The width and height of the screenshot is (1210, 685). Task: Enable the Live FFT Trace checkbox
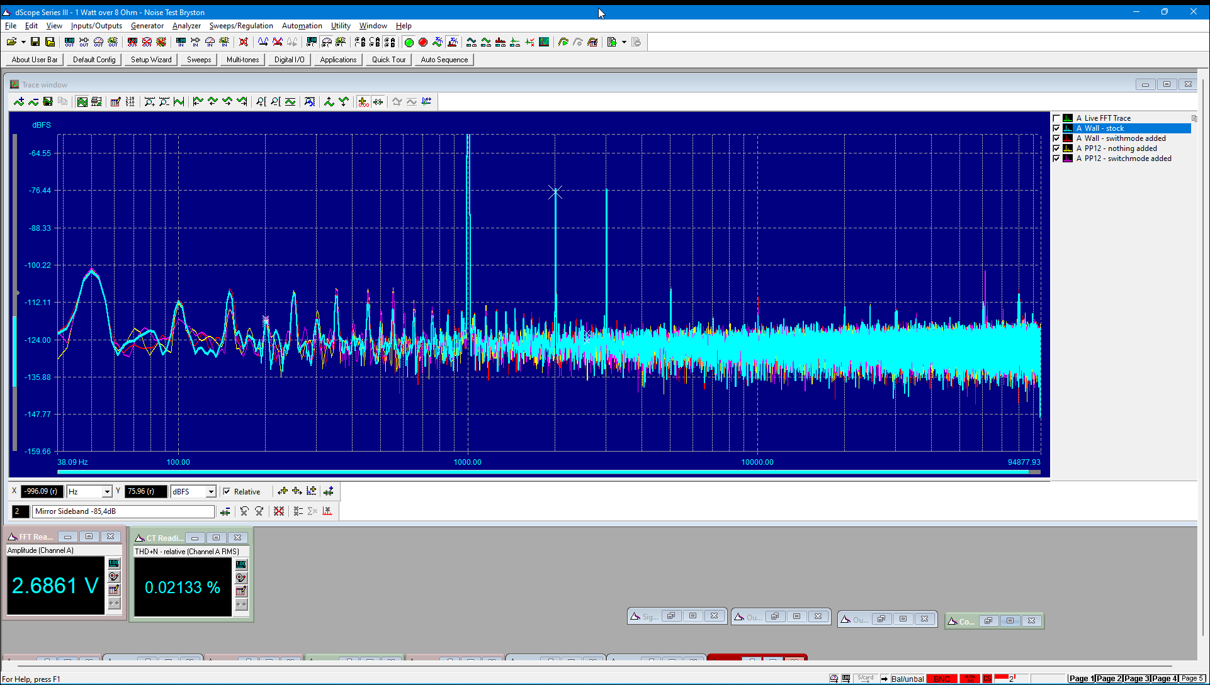(1056, 118)
